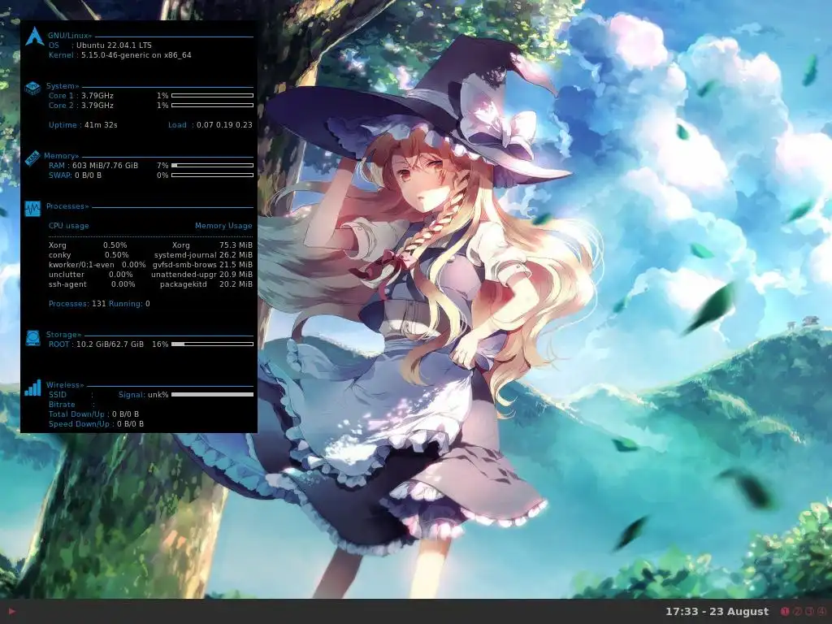Click the hard drive icon beside Storage

click(32, 338)
